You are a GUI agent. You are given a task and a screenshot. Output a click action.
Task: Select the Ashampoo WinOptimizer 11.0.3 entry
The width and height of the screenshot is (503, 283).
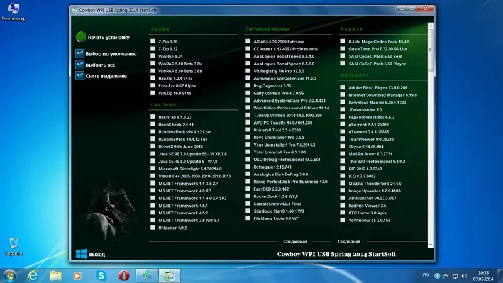pos(285,78)
